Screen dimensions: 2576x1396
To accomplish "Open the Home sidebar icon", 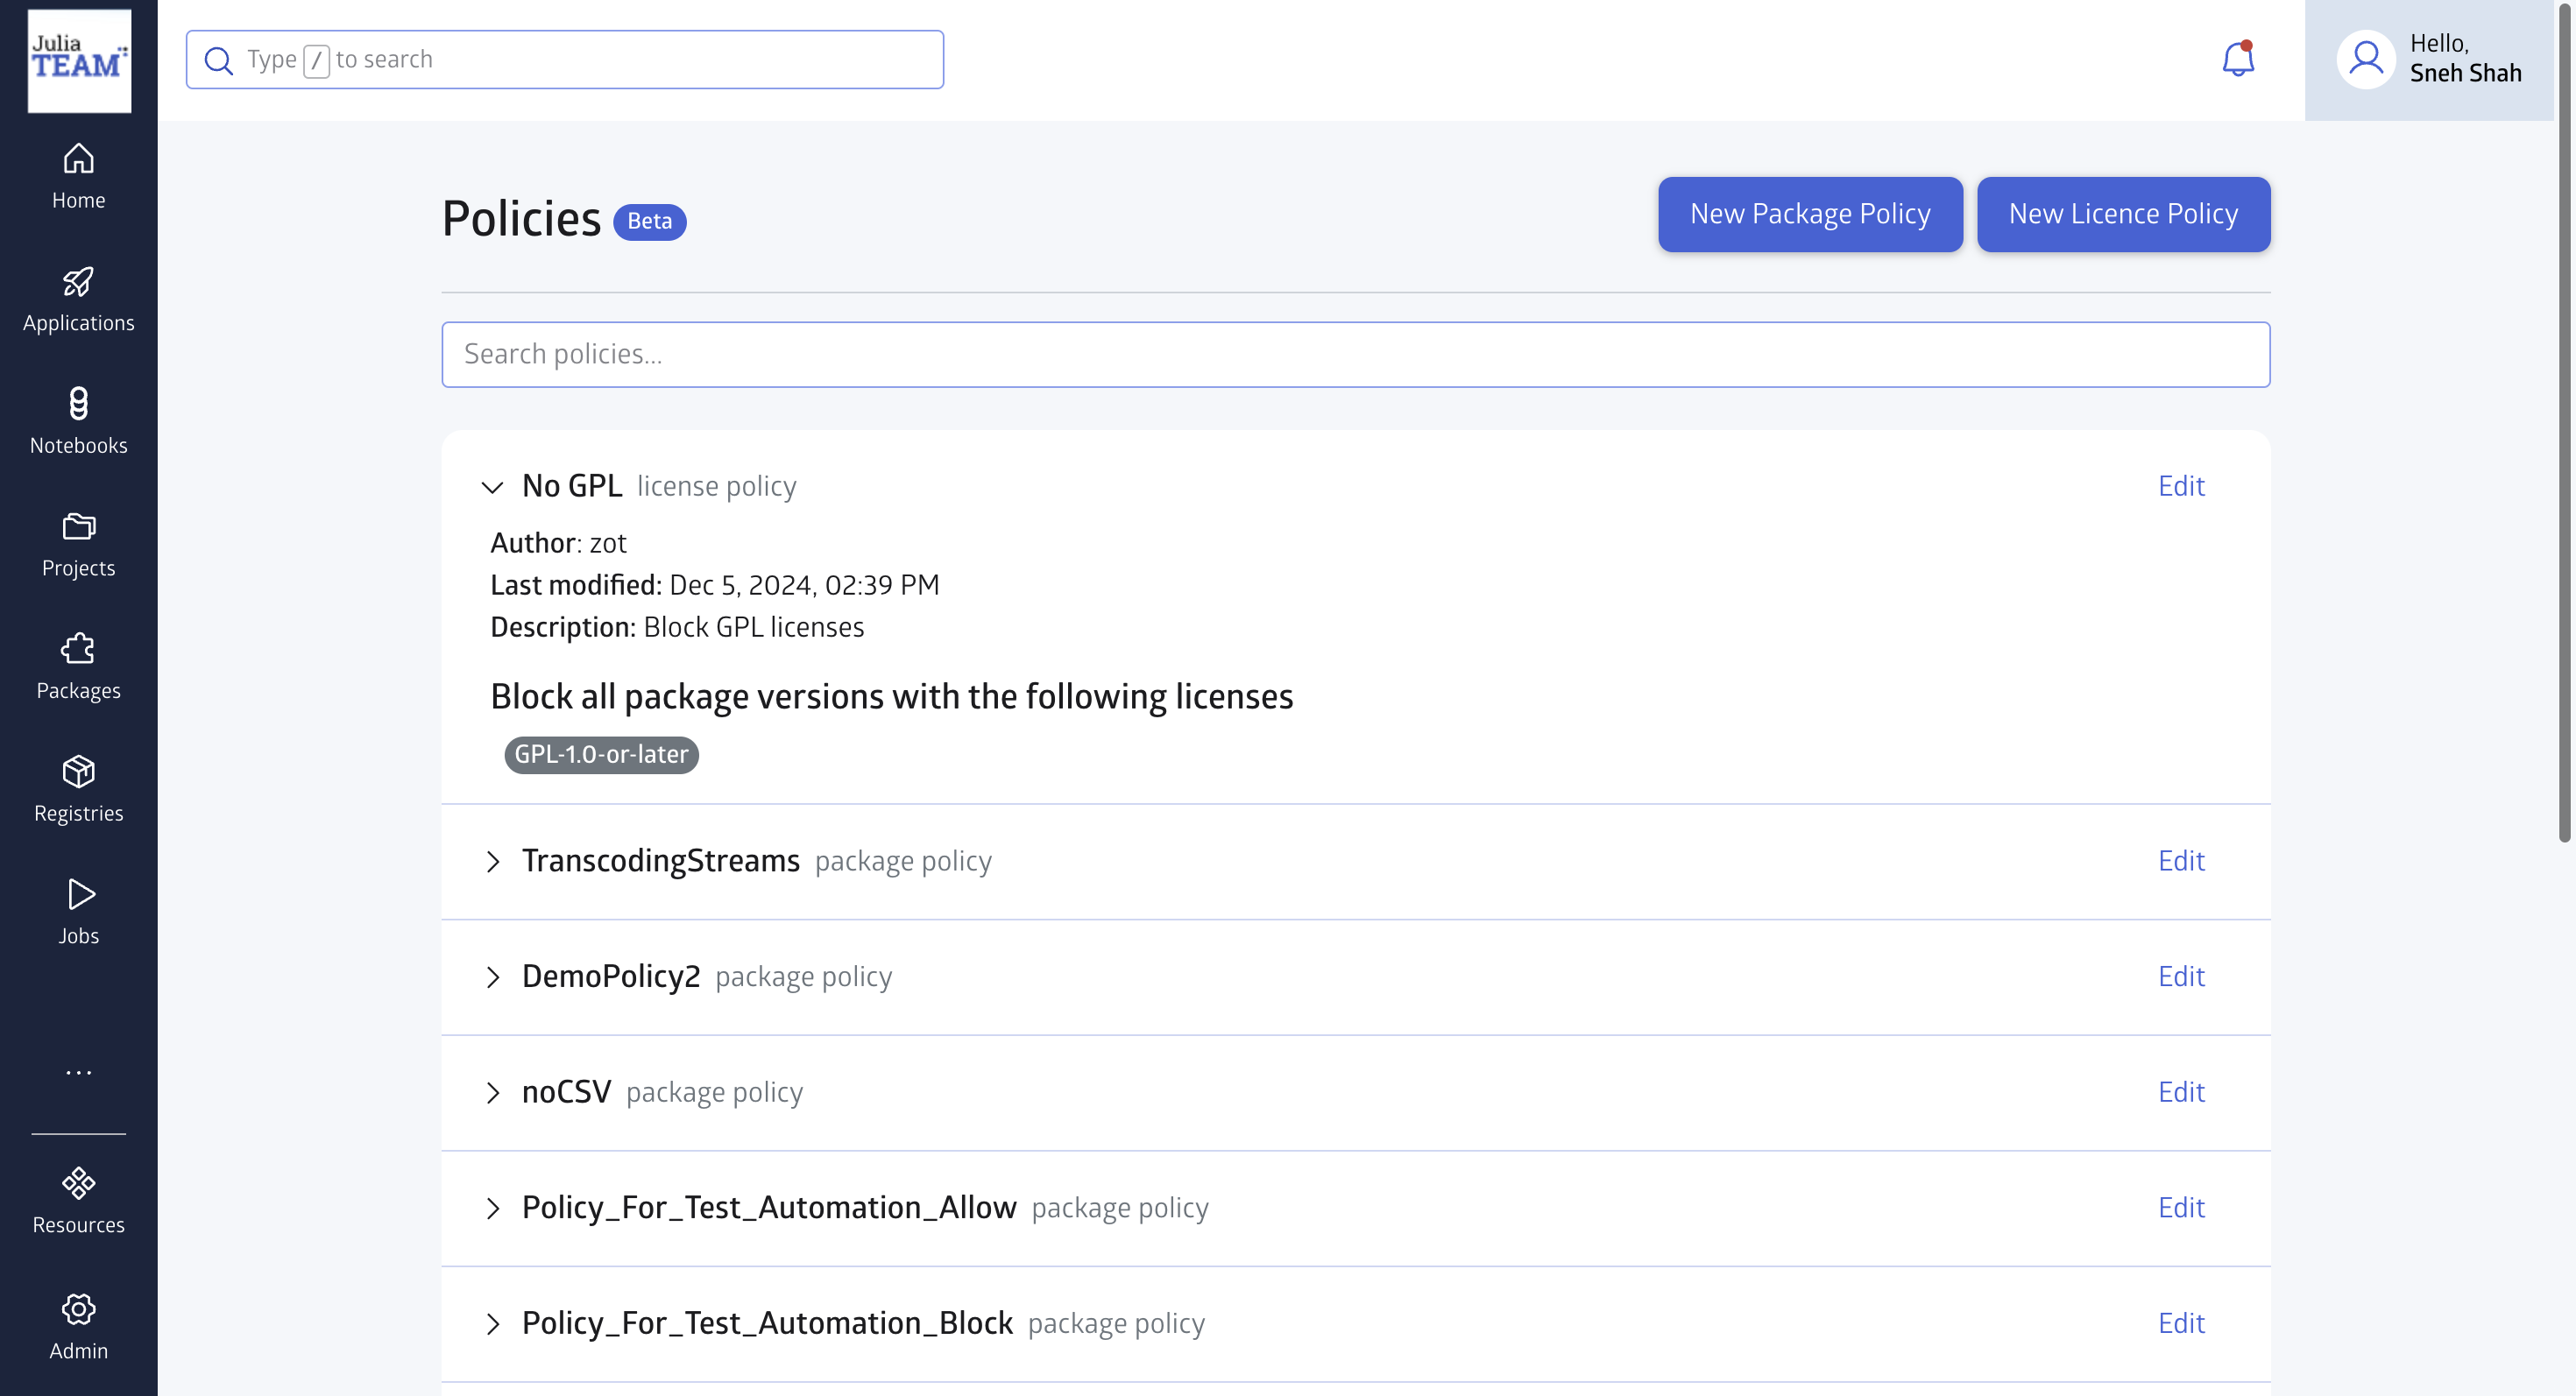I will [78, 160].
